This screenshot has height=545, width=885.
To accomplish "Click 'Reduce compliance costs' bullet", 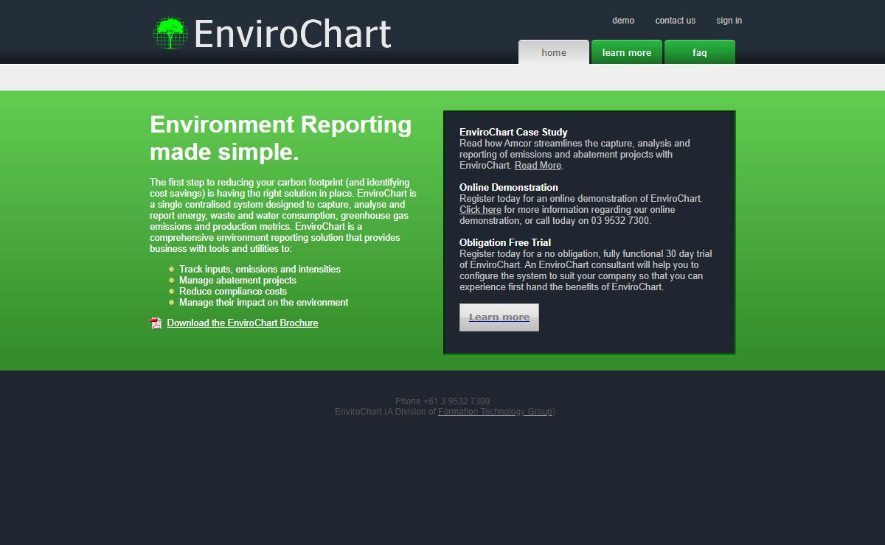I will tap(233, 292).
